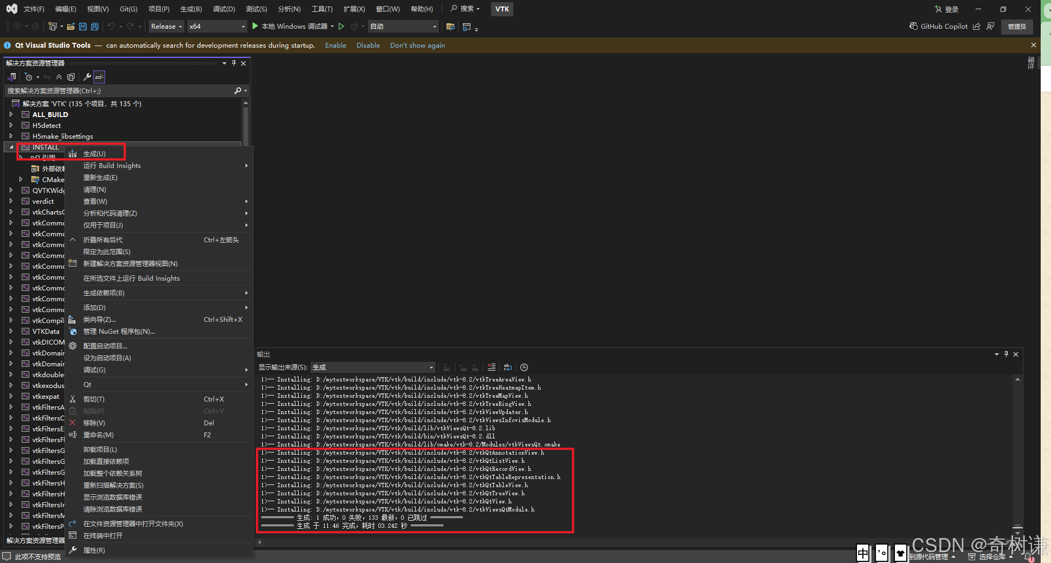Click the notifications bell in status bar
This screenshot has height=563, width=1051.
(1028, 556)
